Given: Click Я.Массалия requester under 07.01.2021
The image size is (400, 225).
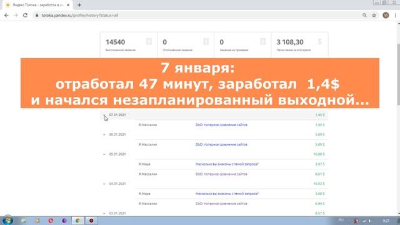Looking at the screenshot, I should pos(147,125).
